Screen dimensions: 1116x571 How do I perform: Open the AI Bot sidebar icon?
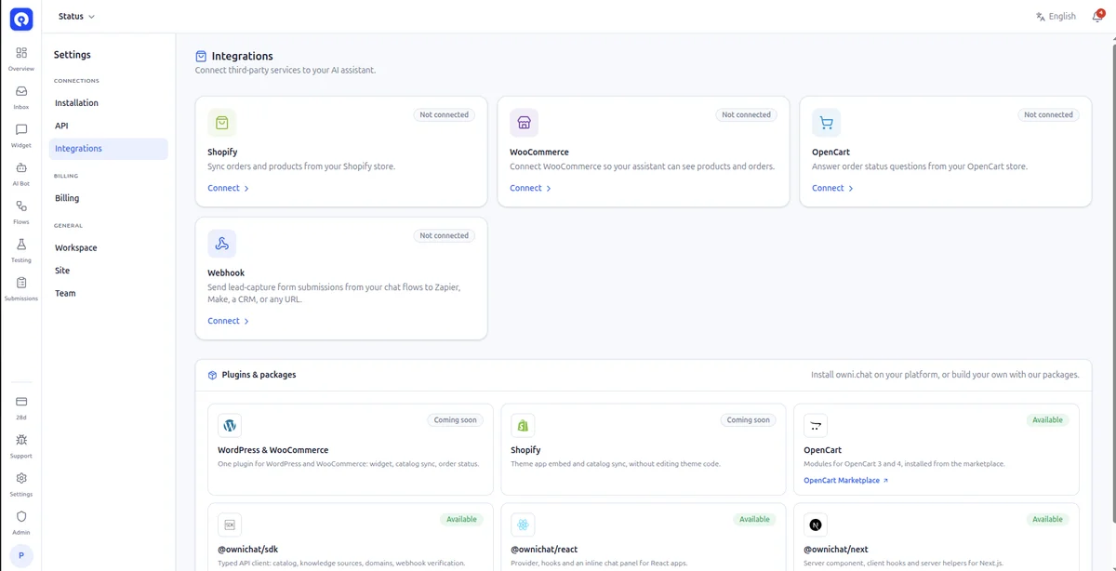point(21,168)
